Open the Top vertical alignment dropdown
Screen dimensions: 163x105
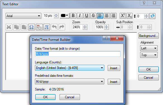149,55
